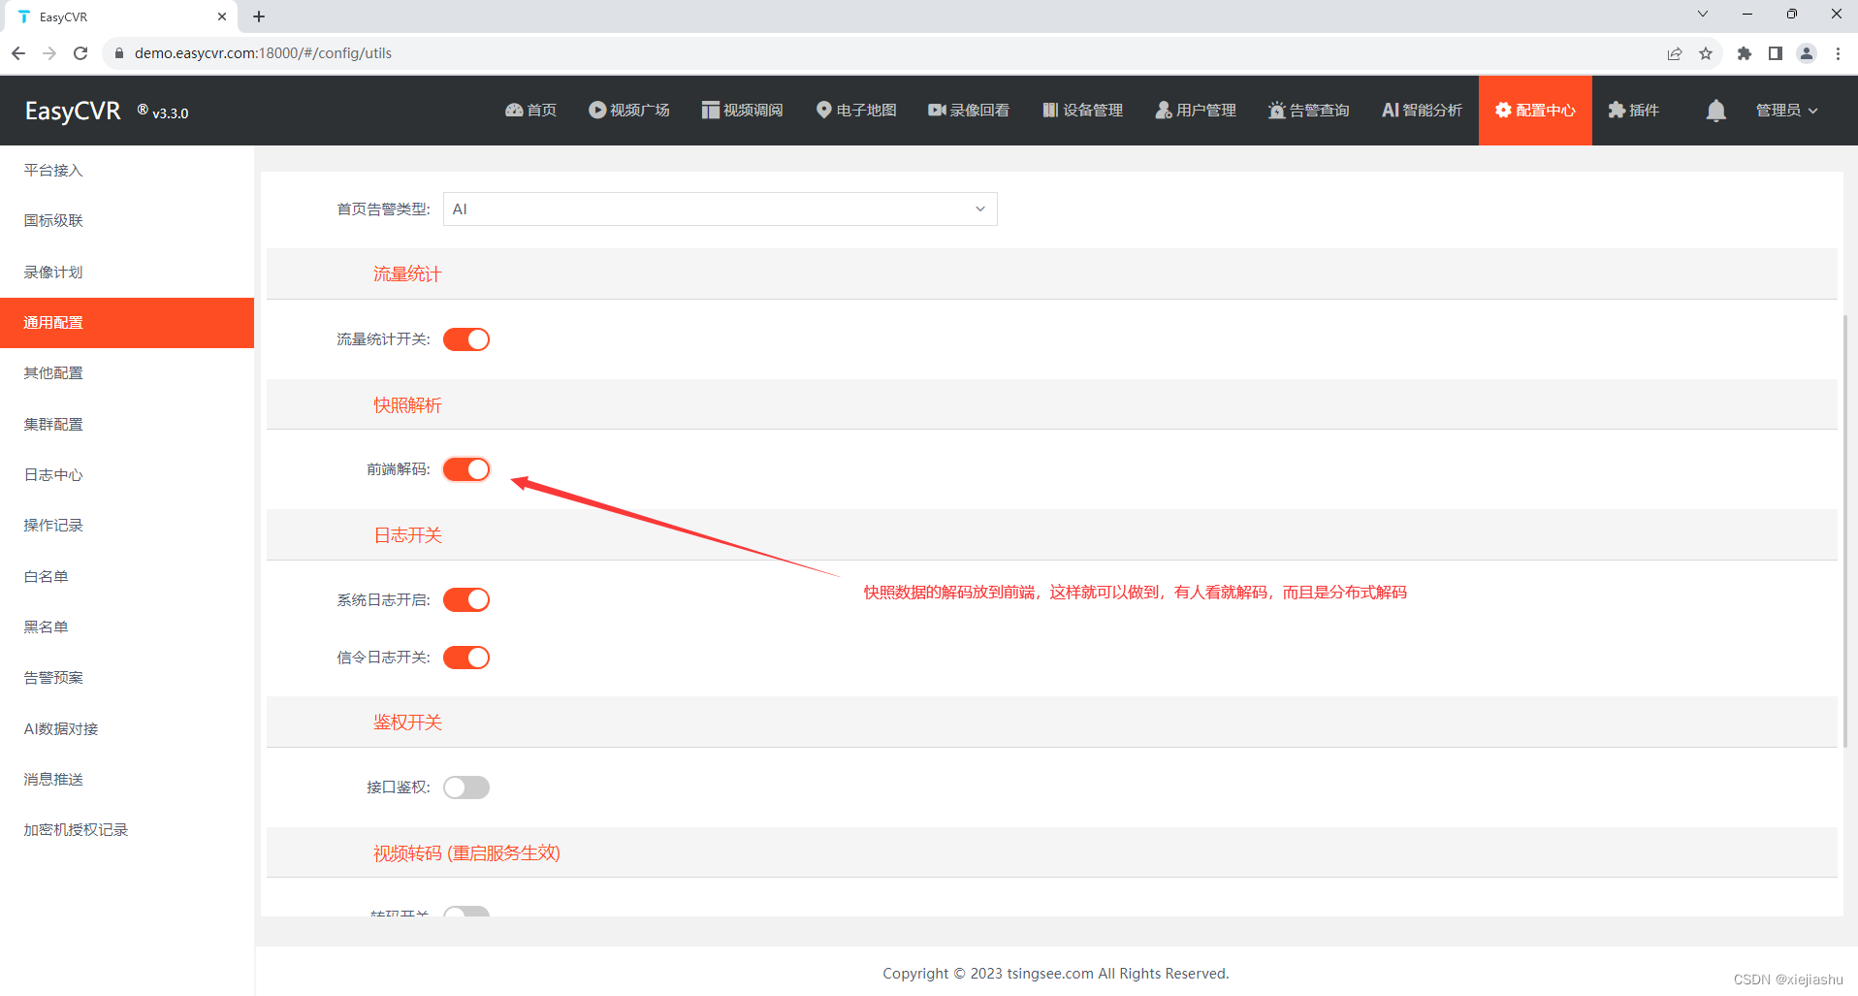
Task: Select 通用配置 in the sidebar
Action: (x=127, y=323)
